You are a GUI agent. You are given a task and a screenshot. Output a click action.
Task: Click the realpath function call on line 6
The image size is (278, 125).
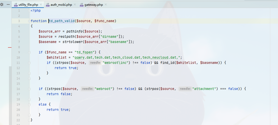pos(67,37)
